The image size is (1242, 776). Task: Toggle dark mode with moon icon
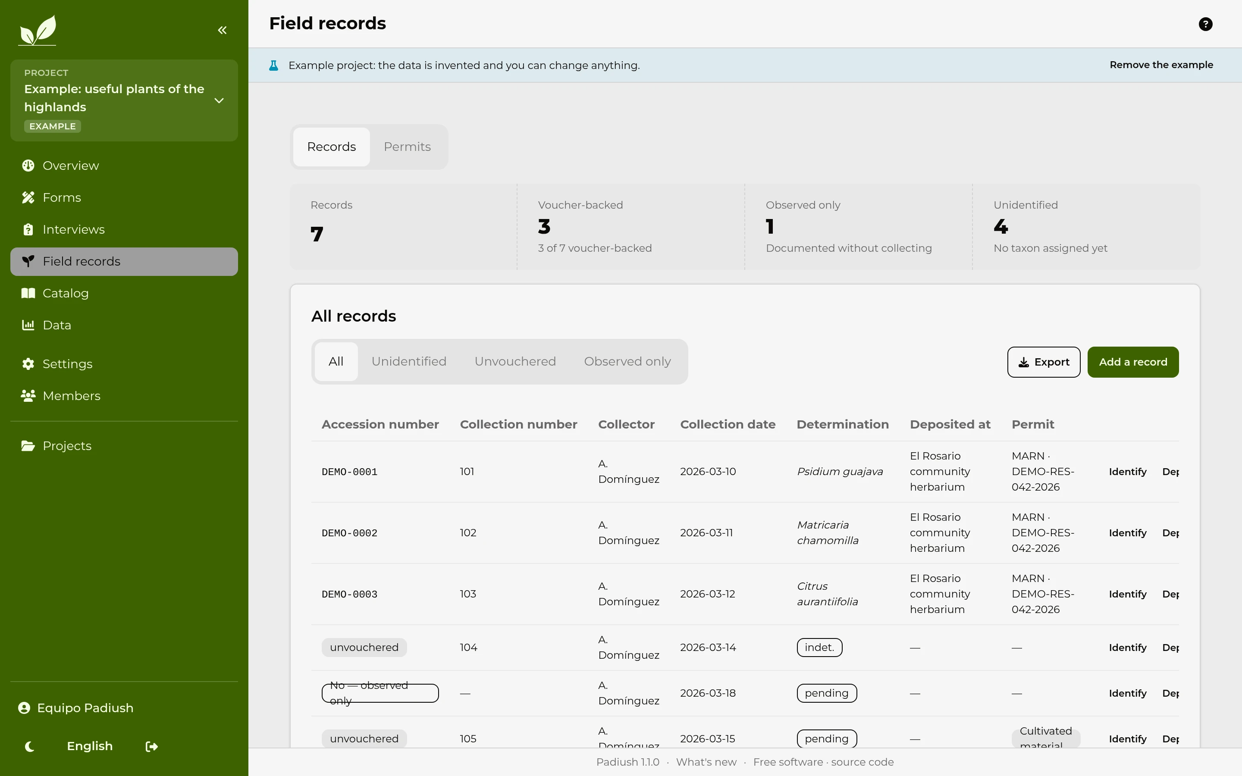tap(29, 746)
